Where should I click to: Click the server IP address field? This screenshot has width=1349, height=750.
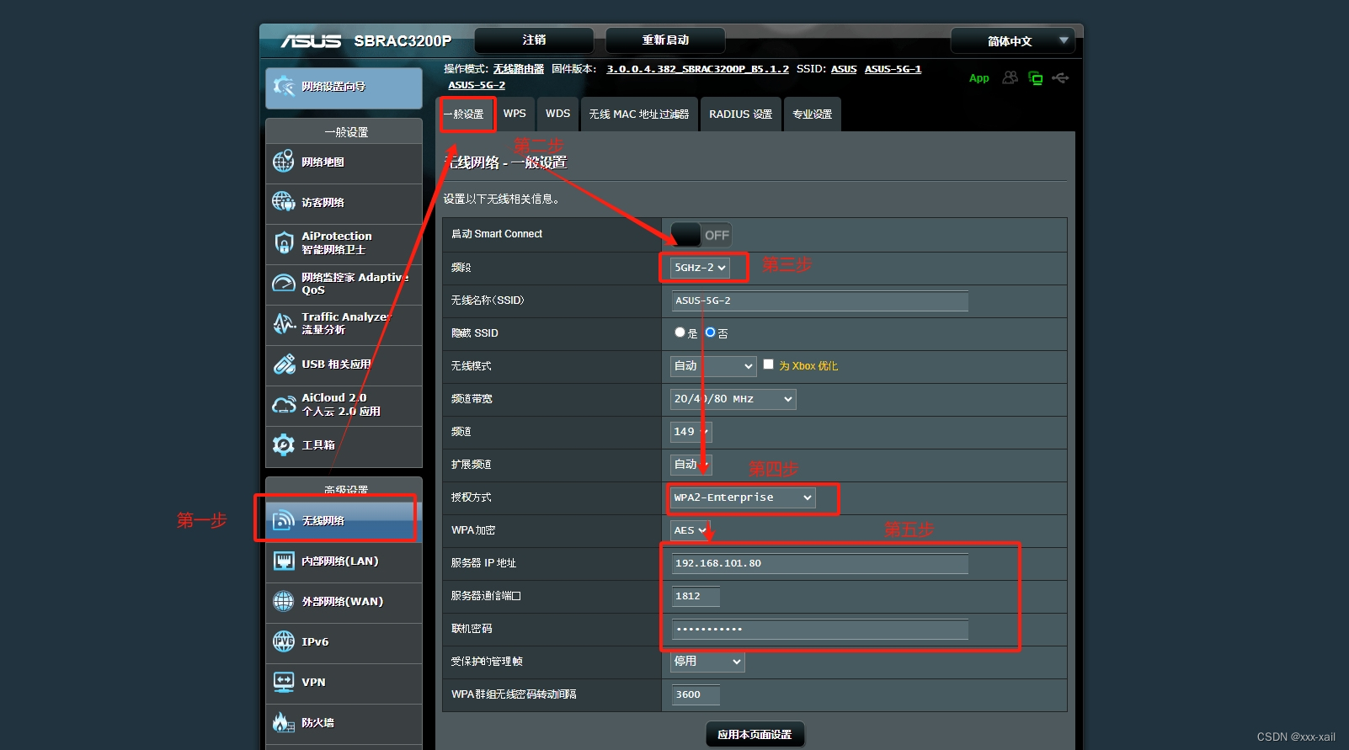(x=820, y=563)
